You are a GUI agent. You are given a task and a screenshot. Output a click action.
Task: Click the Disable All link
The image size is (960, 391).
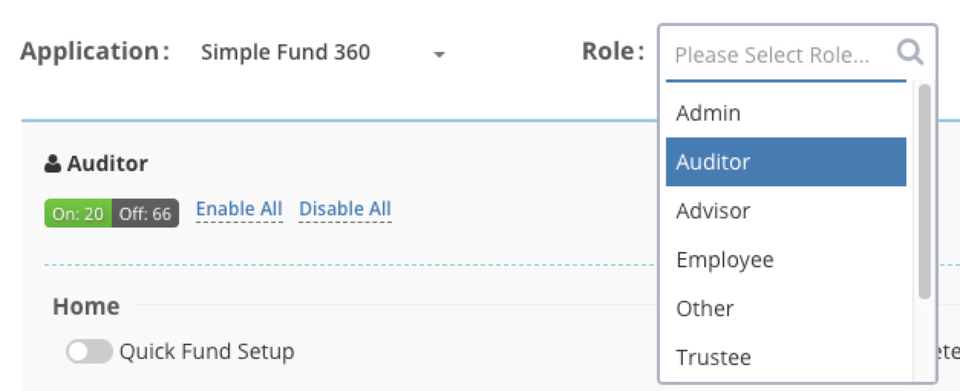pos(345,209)
